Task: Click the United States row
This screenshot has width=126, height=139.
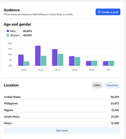Action: pyautogui.click(x=61, y=97)
